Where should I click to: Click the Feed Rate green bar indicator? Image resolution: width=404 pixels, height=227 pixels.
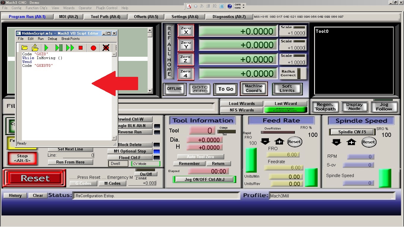(x=311, y=177)
